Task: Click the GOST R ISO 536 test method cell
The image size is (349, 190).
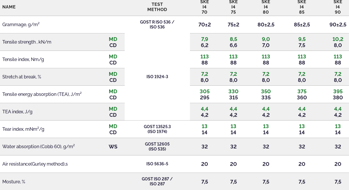Action: 157,25
